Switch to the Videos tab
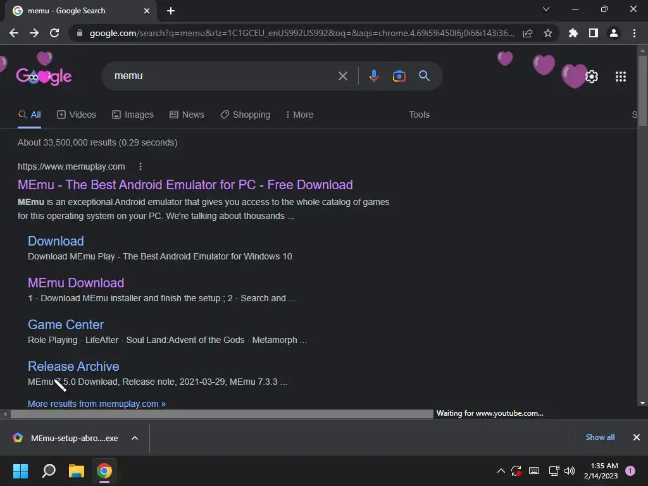648x486 pixels. [77, 115]
